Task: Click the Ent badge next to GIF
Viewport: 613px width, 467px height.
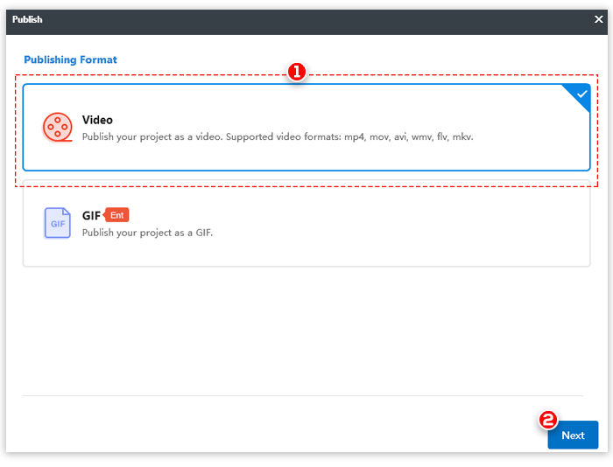Action: (116, 215)
